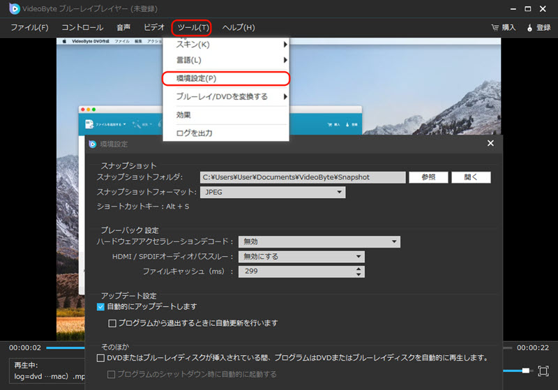Image resolution: width=558 pixels, height=390 pixels.
Task: Click the 参照 browse button
Action: point(428,177)
